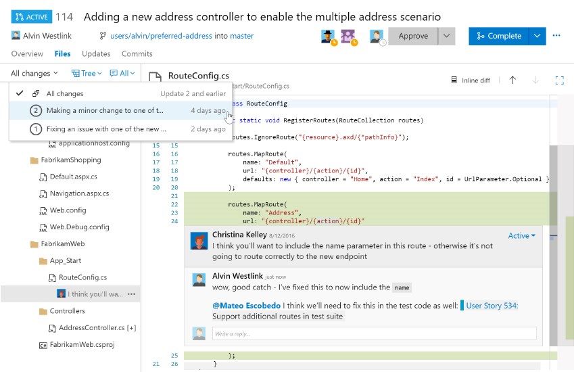Select update 2 Making a minor change
The width and height of the screenshot is (574, 372).
click(120, 110)
